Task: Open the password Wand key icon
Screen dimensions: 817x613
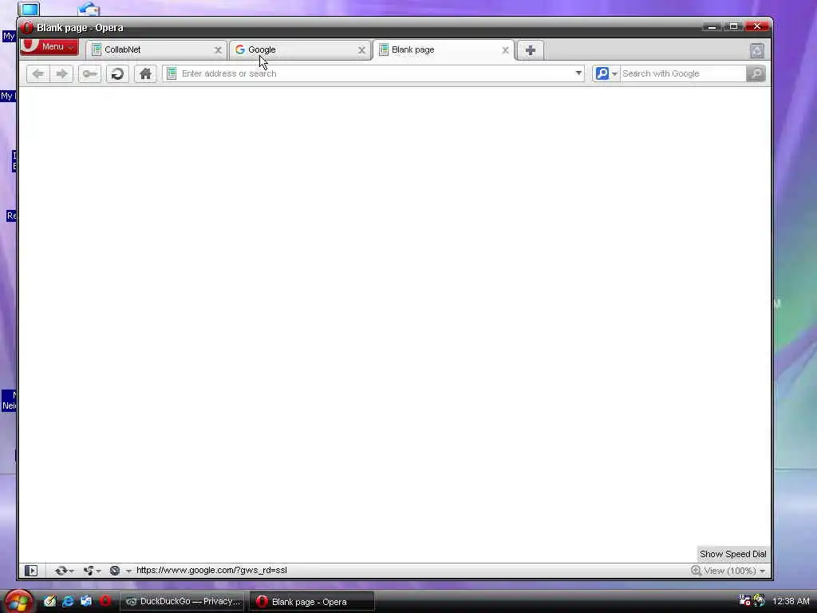Action: (x=89, y=73)
